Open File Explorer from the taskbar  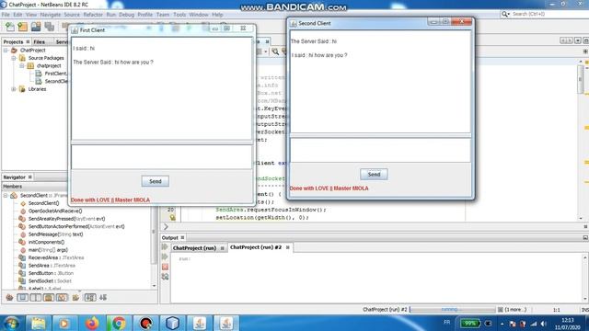coord(38,323)
